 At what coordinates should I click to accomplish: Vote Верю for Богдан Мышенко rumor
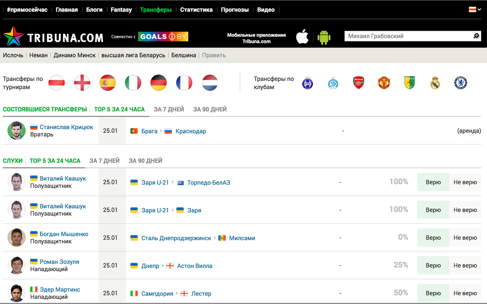[x=433, y=237]
